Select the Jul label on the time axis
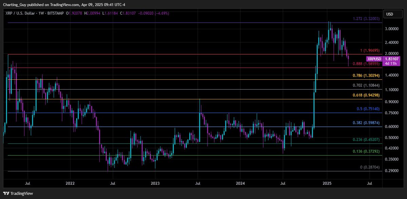The image size is (407, 199). pos(369,183)
